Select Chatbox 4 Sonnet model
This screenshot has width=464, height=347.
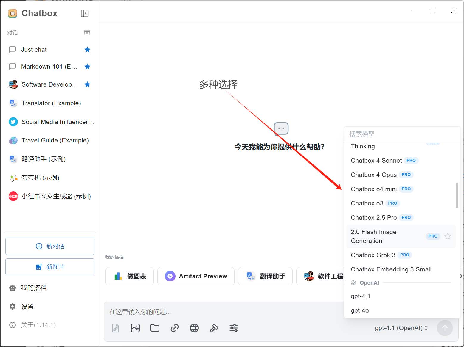point(401,161)
